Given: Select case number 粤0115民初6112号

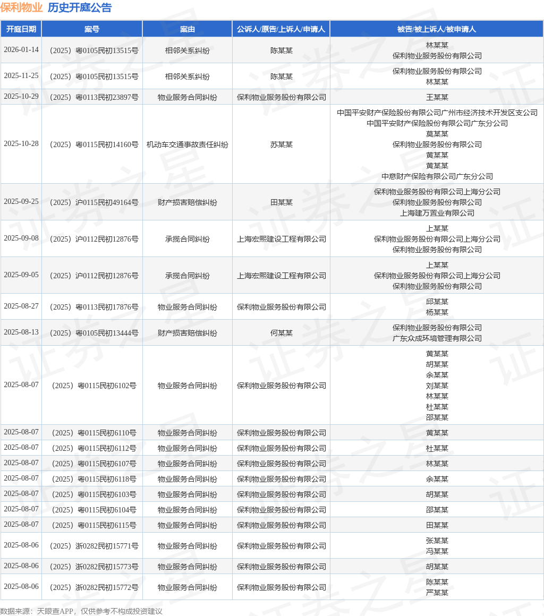Looking at the screenshot, I should pos(93,448).
